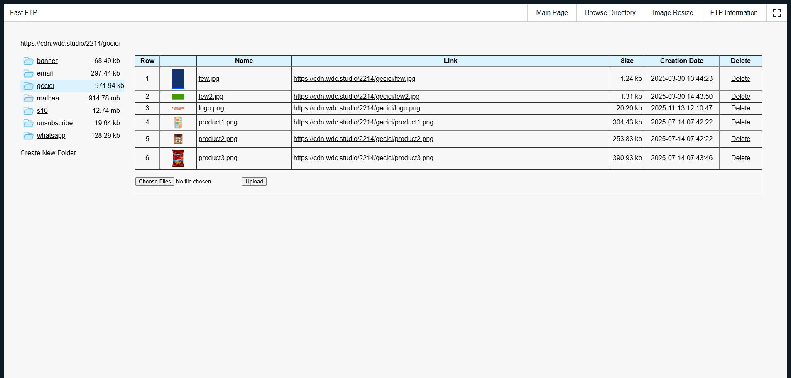This screenshot has height=378, width=791.
Task: Open the few.jpg file name
Action: 209,78
